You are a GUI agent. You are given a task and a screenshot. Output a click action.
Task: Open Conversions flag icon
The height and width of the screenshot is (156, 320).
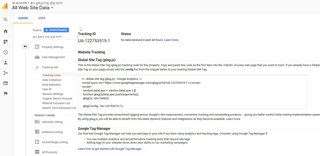[5, 94]
